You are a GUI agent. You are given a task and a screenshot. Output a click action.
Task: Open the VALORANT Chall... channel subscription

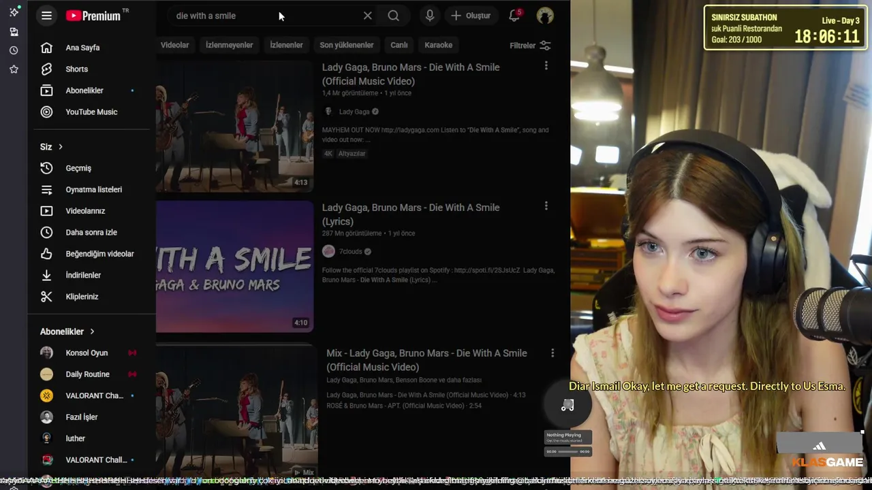pos(91,460)
